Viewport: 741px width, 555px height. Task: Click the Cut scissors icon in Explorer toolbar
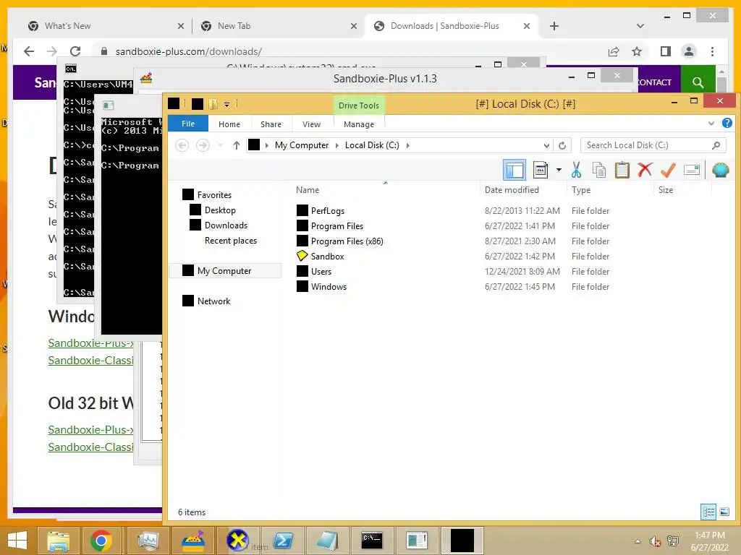576,170
